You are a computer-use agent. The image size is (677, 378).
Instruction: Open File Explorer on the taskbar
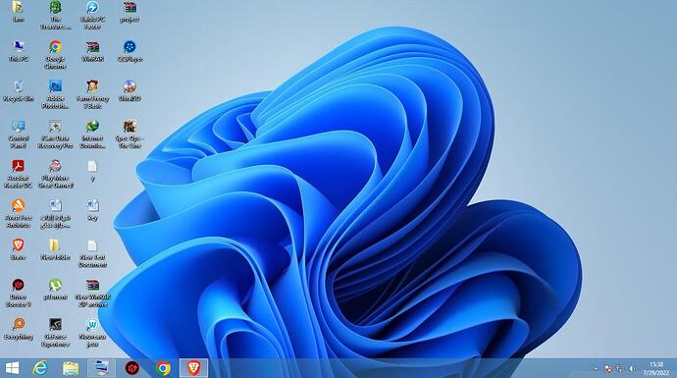tap(71, 368)
